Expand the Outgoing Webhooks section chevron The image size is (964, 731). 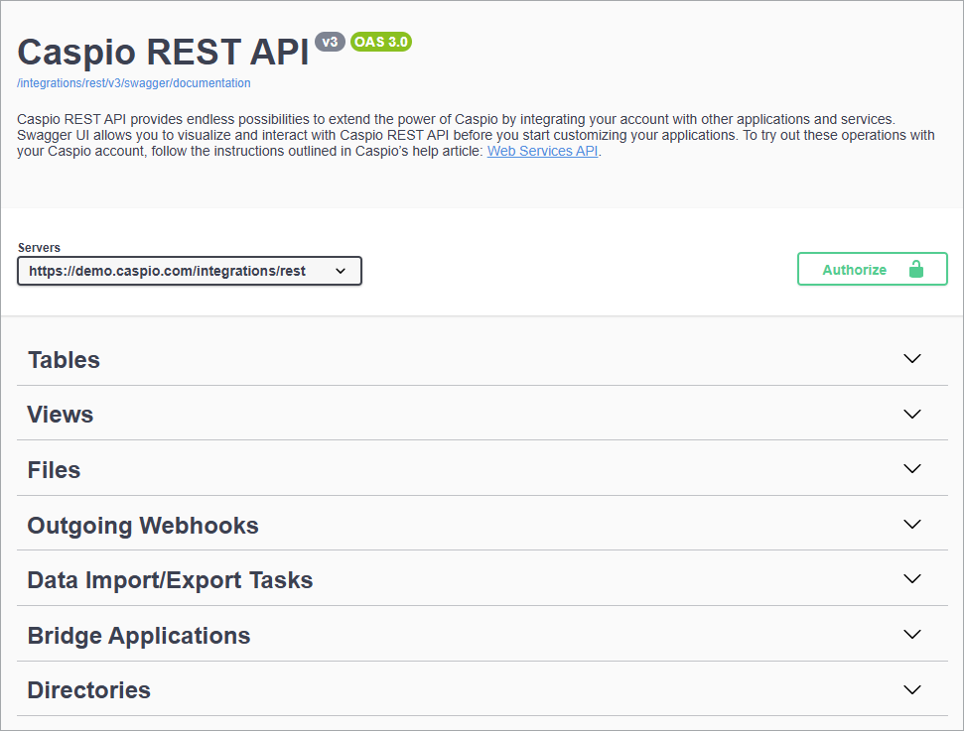[x=911, y=524]
